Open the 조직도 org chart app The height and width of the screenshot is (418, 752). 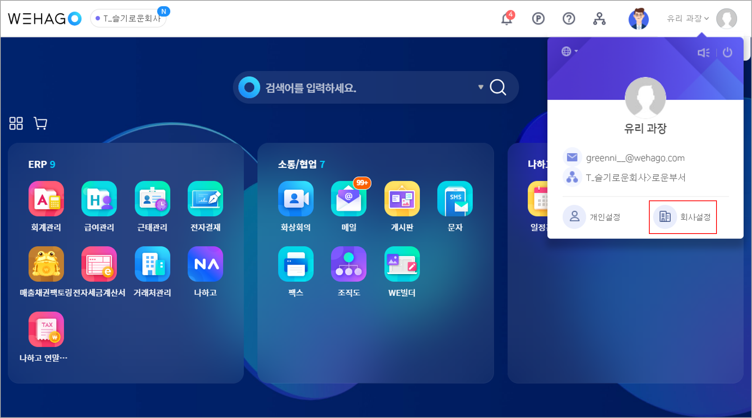pyautogui.click(x=349, y=264)
